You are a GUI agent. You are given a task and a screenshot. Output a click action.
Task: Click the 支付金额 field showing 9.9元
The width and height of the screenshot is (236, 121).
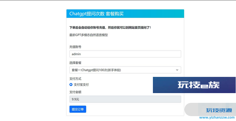tap(125, 99)
